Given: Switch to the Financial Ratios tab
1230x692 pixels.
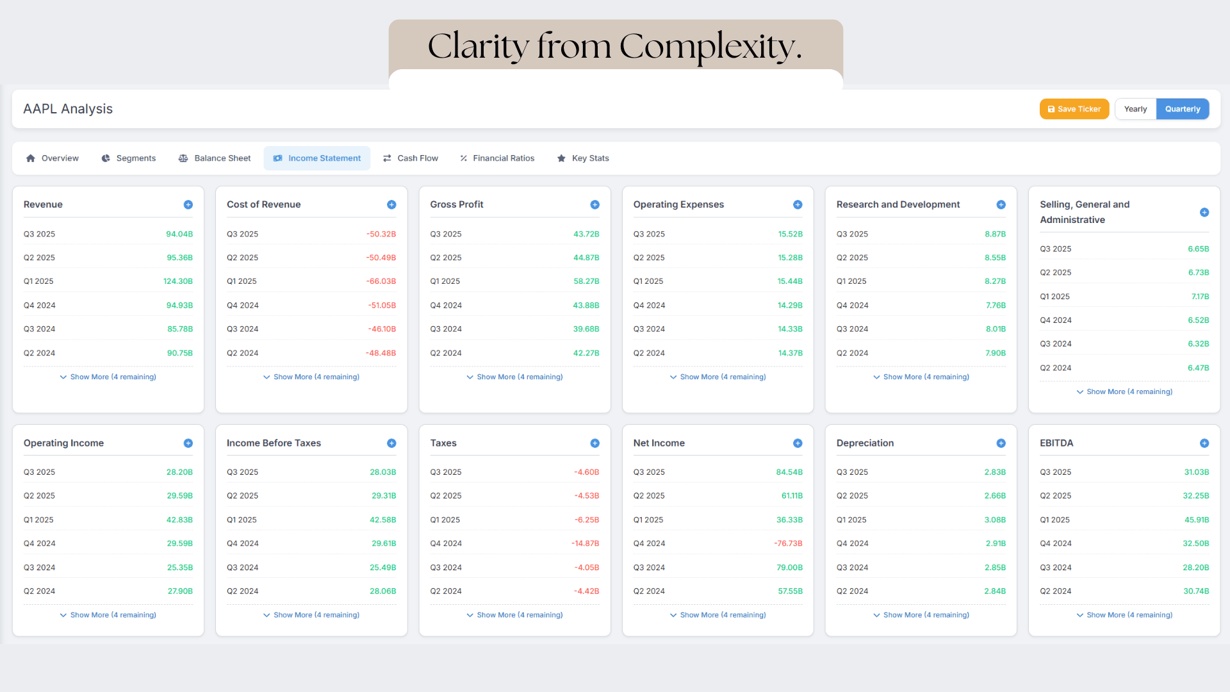Looking at the screenshot, I should 496,158.
